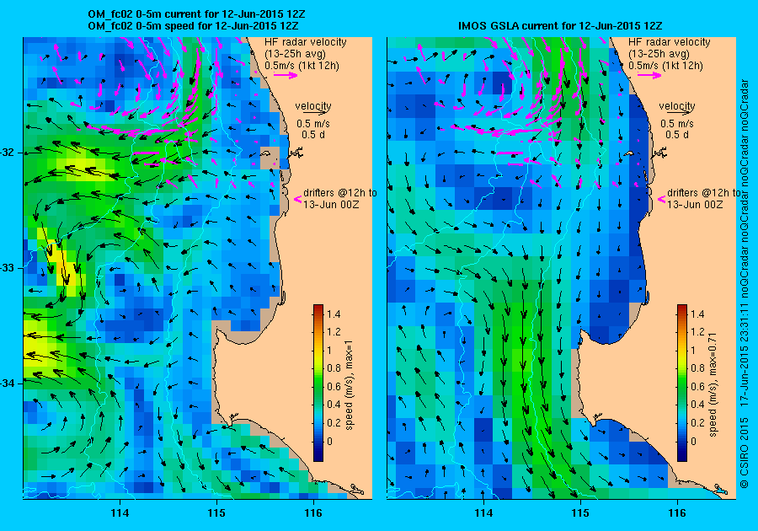758x531 pixels.
Task: Click the '-34' latitude axis label
Action: [8, 383]
